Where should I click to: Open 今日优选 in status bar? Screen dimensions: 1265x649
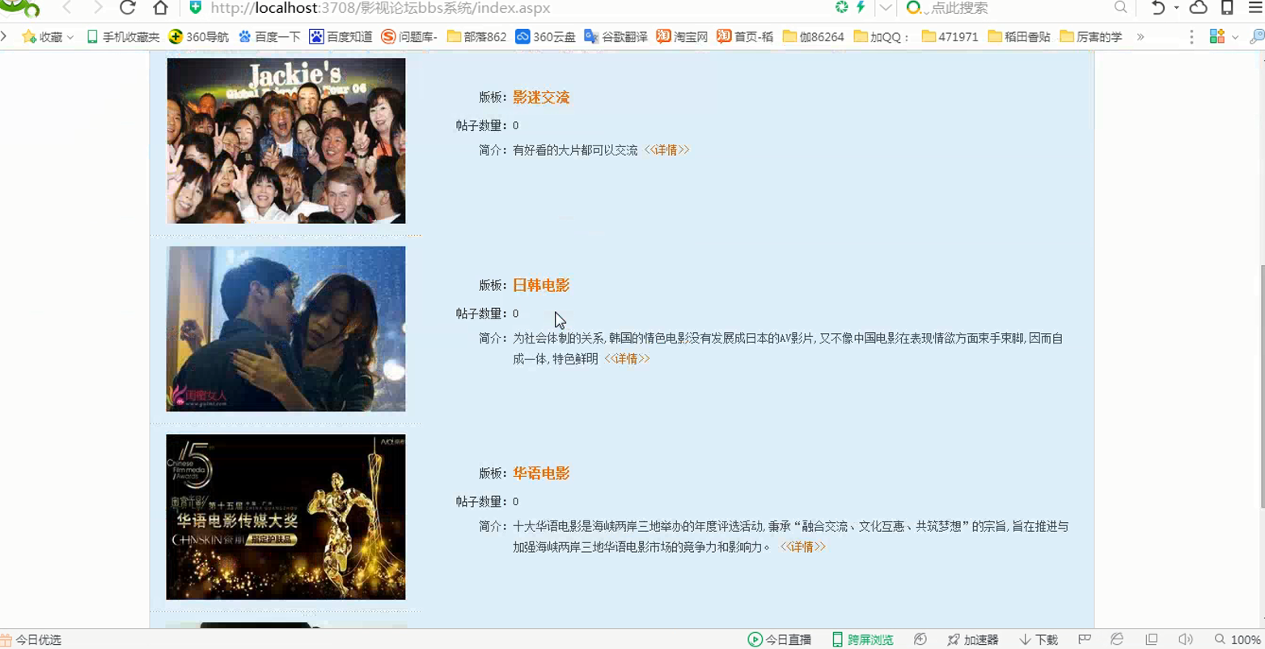[31, 639]
